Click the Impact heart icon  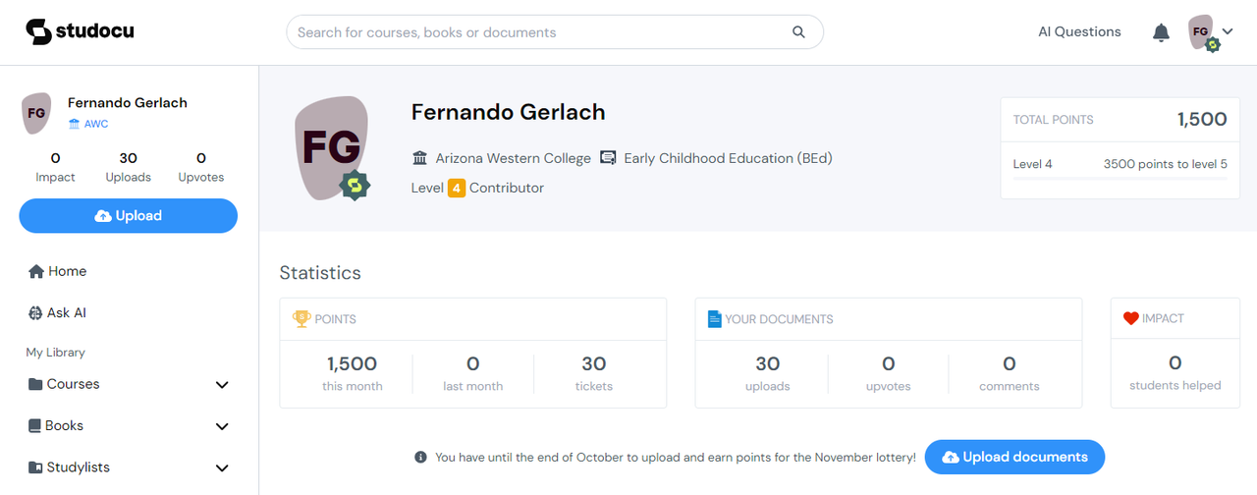pos(1130,318)
